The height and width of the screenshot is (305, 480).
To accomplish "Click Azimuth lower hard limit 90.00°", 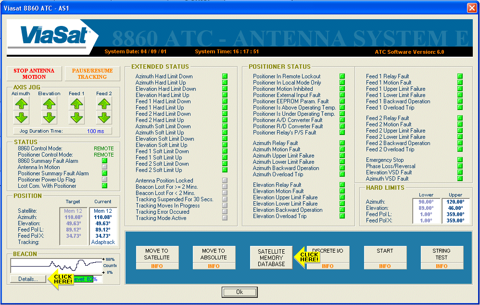I will click(426, 202).
